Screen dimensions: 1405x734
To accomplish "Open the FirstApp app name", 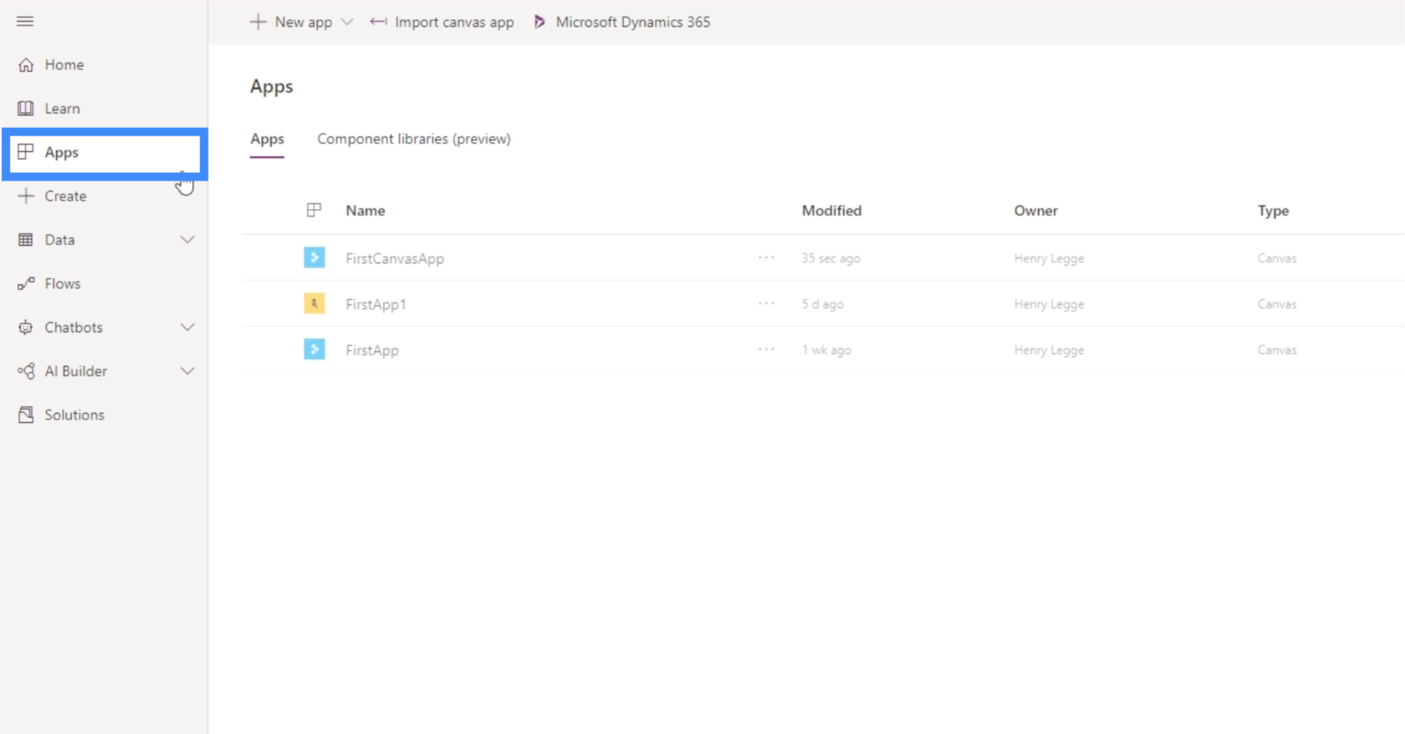I will 372,350.
